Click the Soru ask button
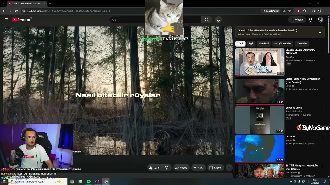 click(198, 168)
